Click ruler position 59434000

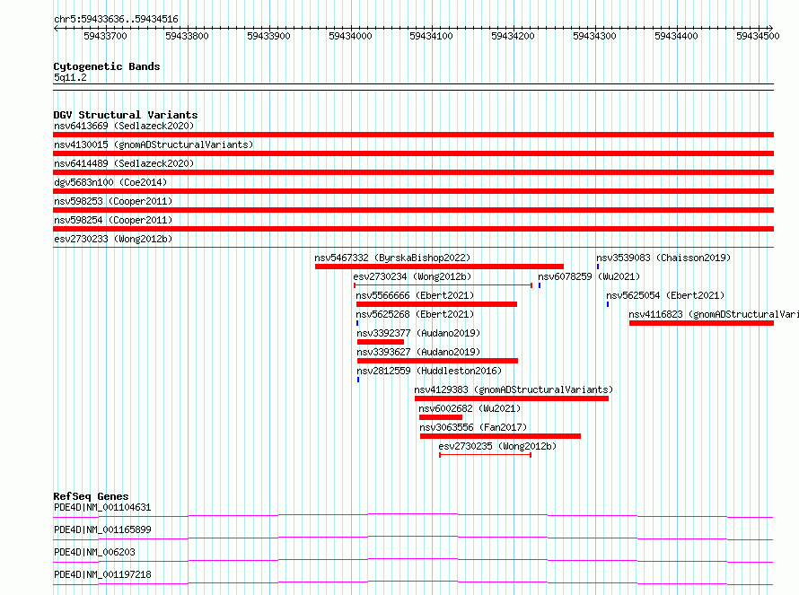click(351, 36)
